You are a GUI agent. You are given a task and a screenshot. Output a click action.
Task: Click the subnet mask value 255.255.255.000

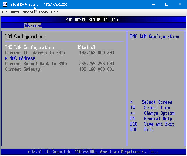(97, 64)
